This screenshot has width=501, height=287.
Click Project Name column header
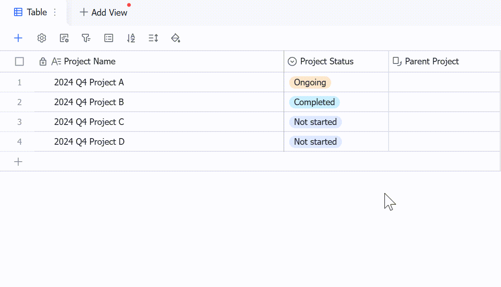coord(159,61)
